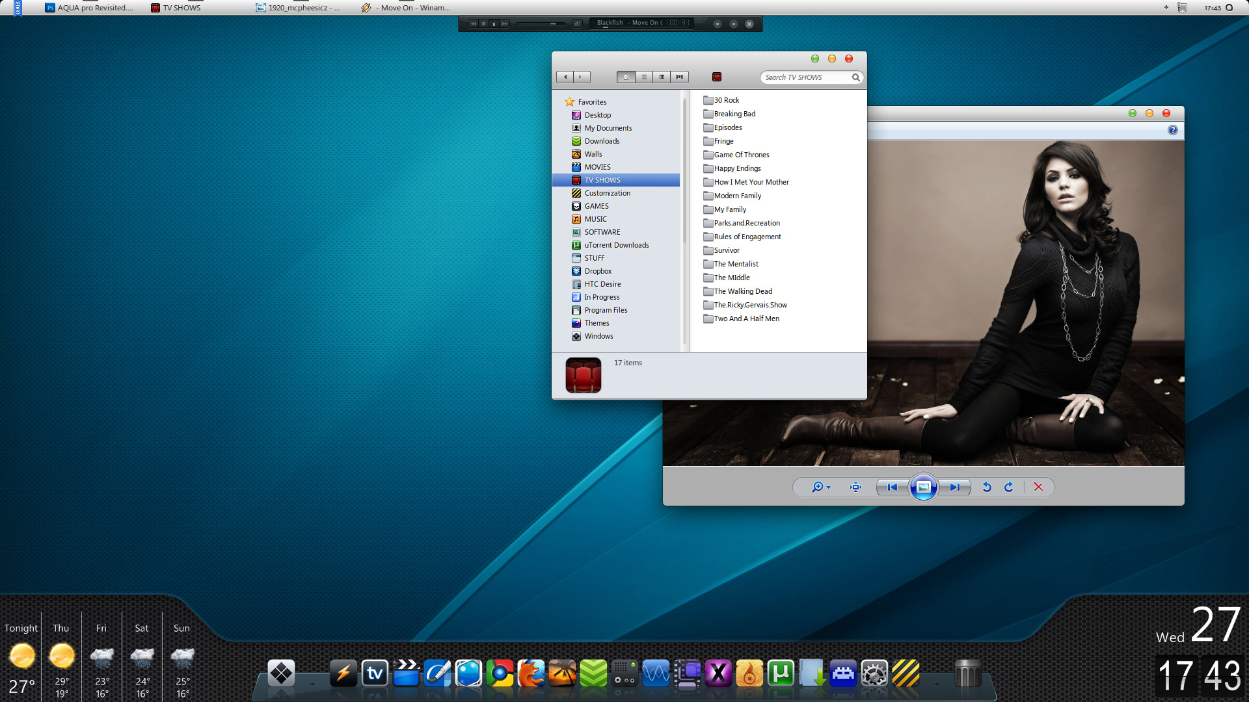1249x702 pixels.
Task: Rotate image clockwise in photo viewer
Action: pos(1009,487)
